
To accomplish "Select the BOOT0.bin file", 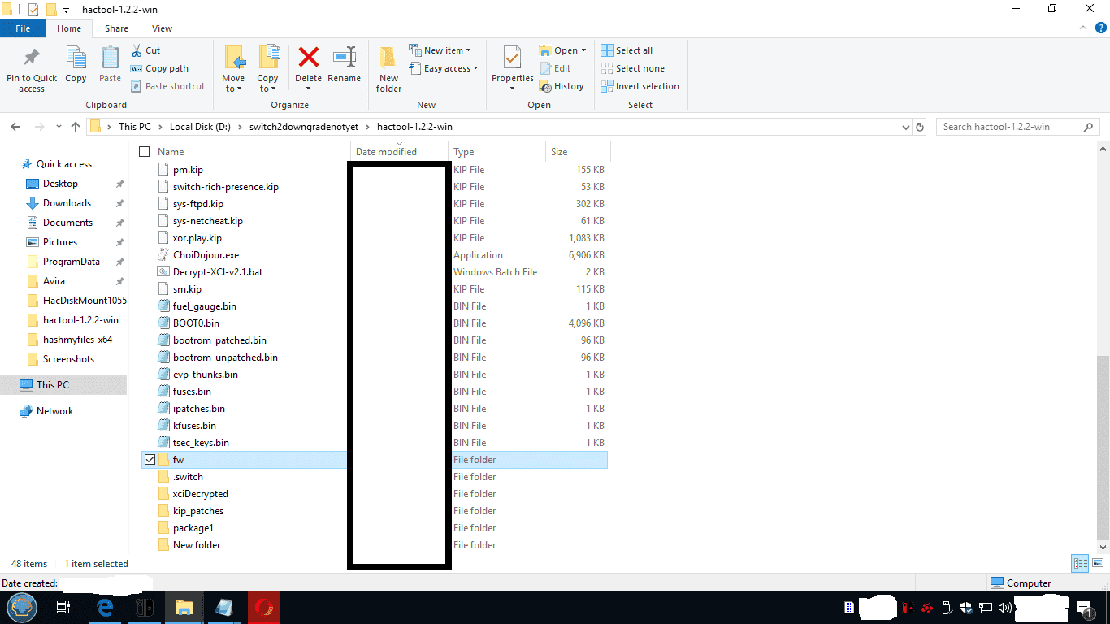I will (196, 323).
